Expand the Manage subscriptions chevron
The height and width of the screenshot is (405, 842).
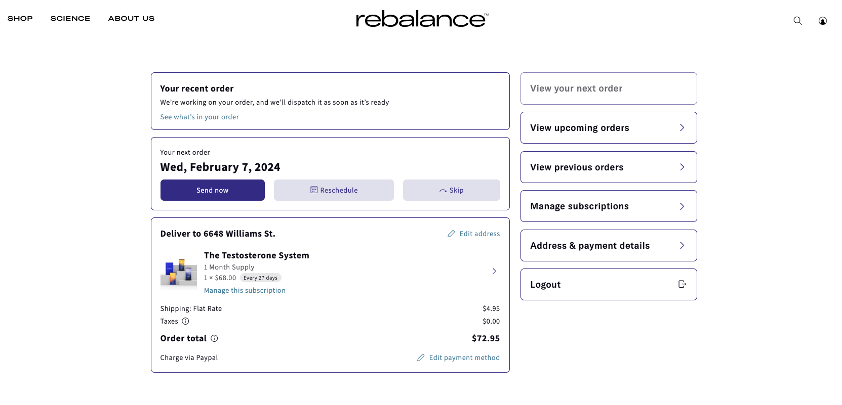(682, 206)
